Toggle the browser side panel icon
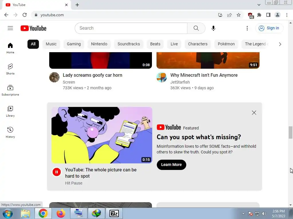The image size is (293, 219). coord(268,15)
